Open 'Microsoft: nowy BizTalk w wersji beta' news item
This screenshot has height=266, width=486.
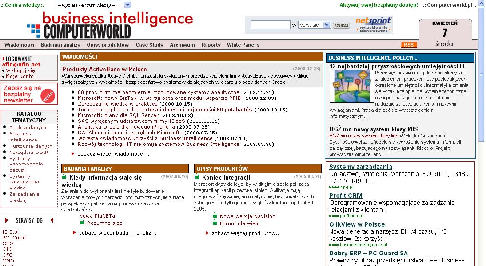coord(159,98)
